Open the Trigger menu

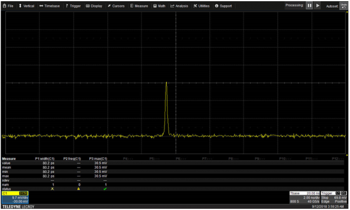click(x=73, y=6)
